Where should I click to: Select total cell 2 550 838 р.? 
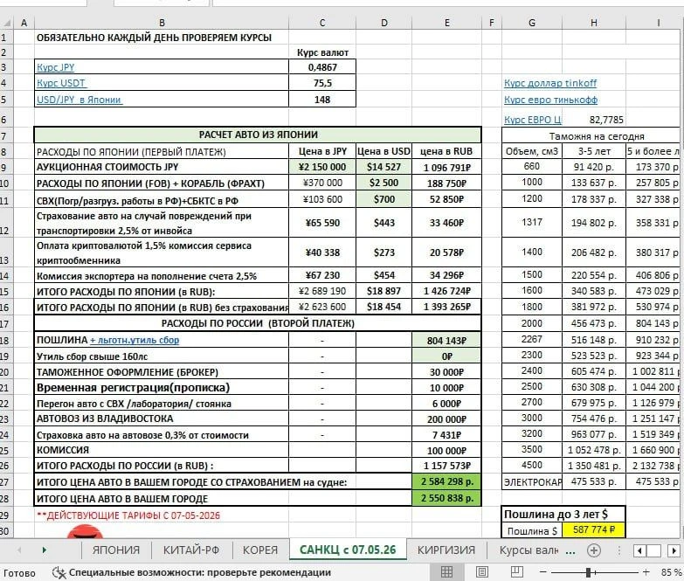coord(446,498)
